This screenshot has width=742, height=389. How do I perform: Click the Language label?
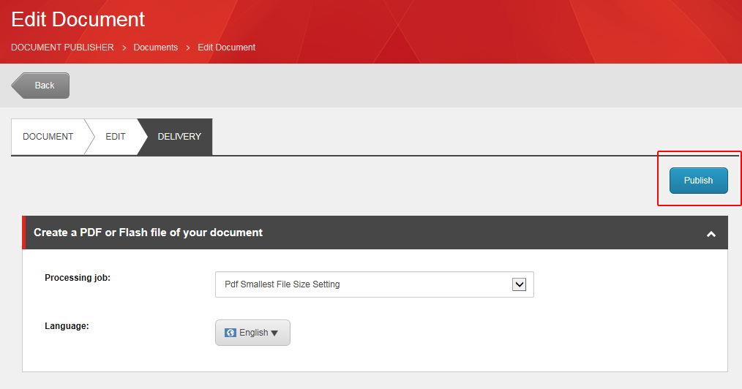point(67,326)
